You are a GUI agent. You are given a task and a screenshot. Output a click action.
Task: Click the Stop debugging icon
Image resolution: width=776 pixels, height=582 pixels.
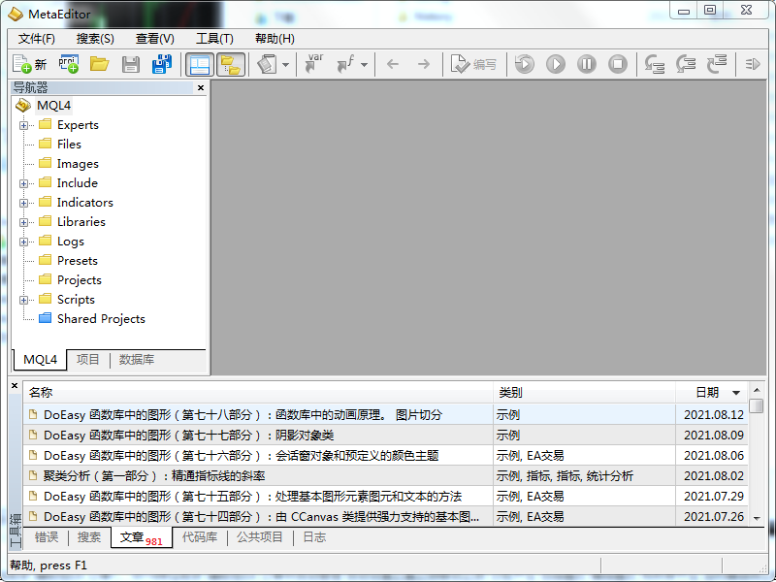pos(618,64)
